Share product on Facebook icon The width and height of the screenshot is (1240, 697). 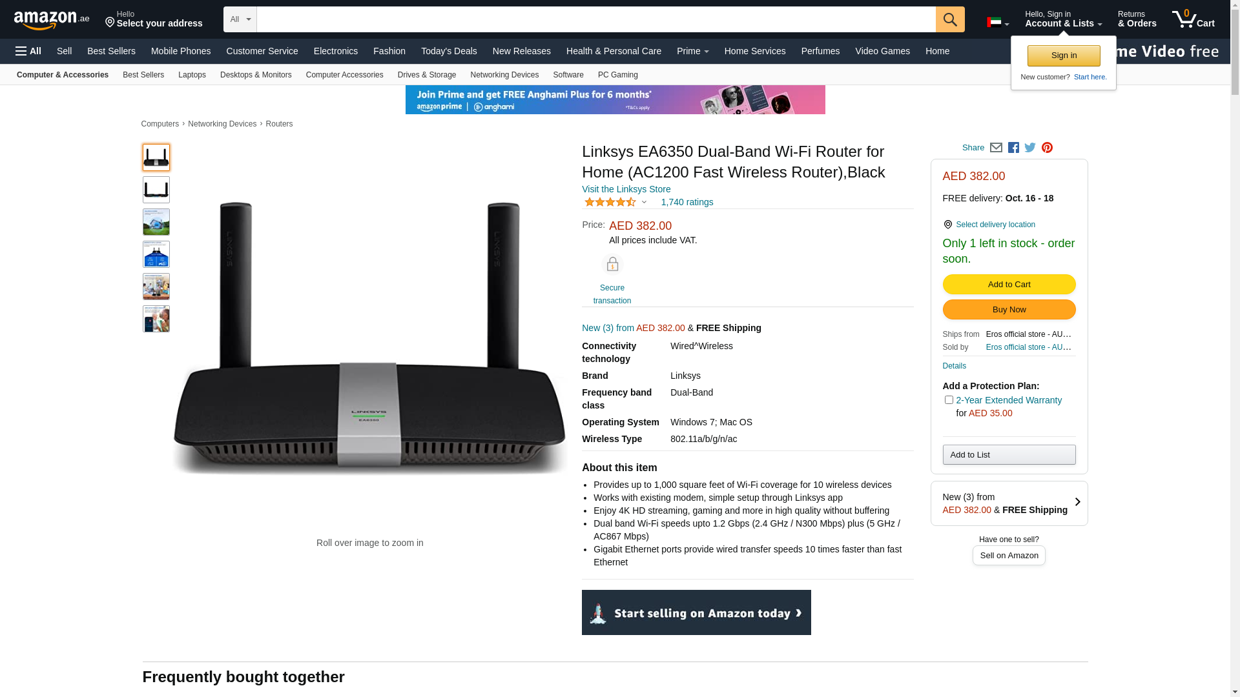1013,148
